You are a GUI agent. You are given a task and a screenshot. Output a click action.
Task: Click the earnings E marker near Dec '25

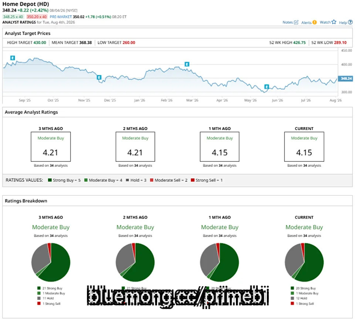click(99, 77)
